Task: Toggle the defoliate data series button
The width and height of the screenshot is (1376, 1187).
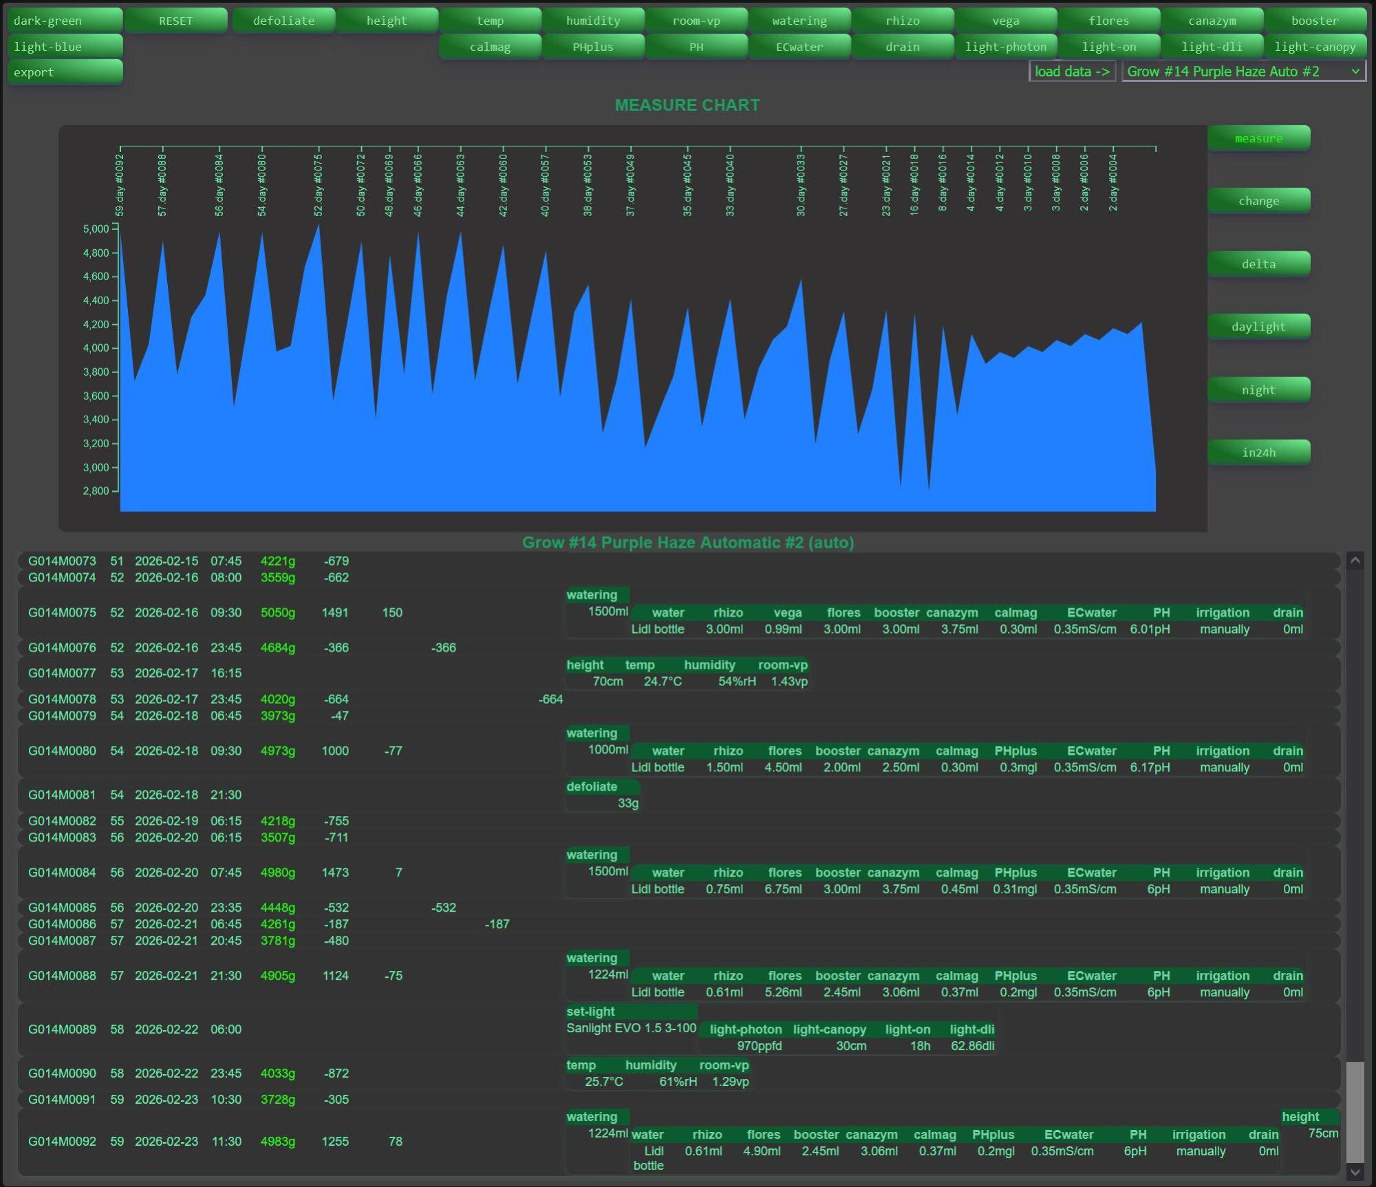Action: click(x=283, y=21)
